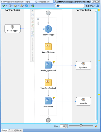Click the colorful circular toolbar icon
The image size is (101, 132).
click(15, 6)
